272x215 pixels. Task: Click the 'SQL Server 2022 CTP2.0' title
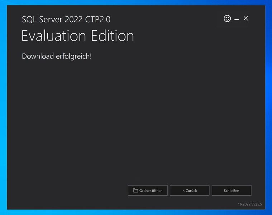(66, 19)
